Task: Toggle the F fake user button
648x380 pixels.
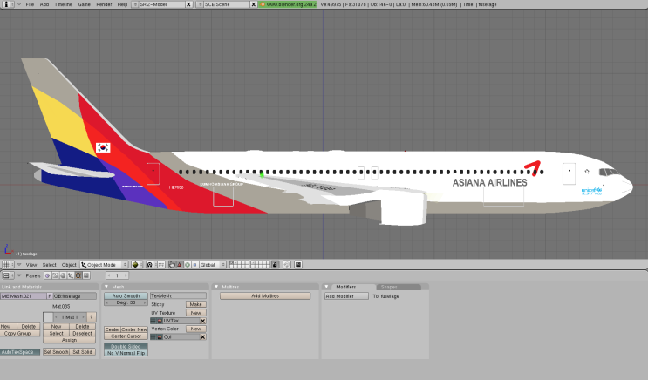Action: coord(50,296)
